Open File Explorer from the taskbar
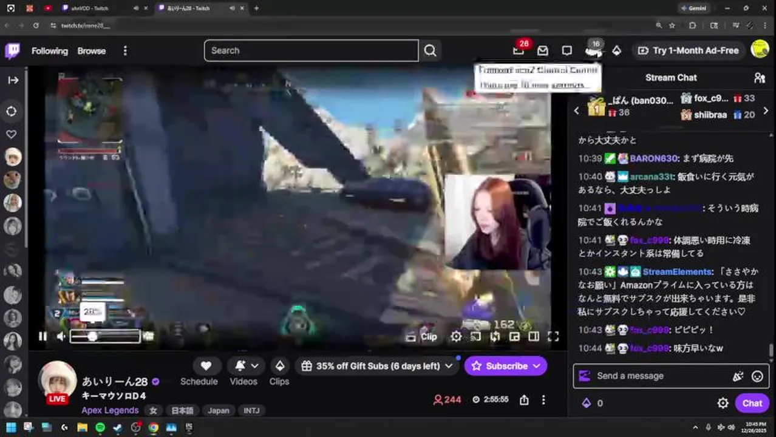 (x=82, y=427)
